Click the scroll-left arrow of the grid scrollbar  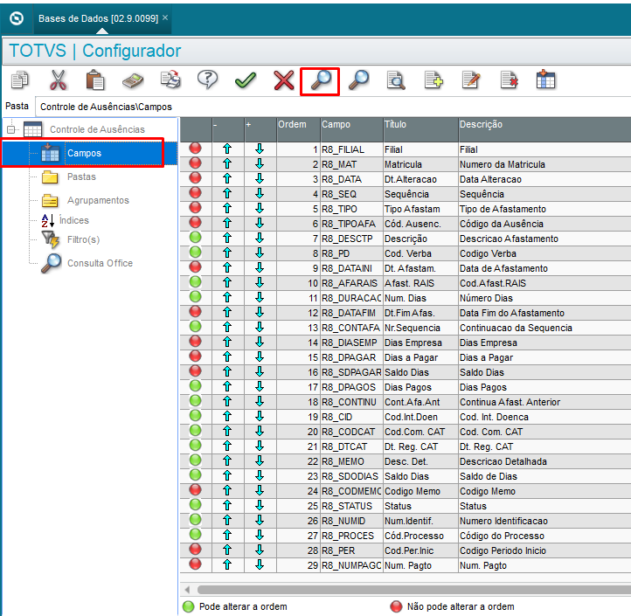[x=187, y=590]
